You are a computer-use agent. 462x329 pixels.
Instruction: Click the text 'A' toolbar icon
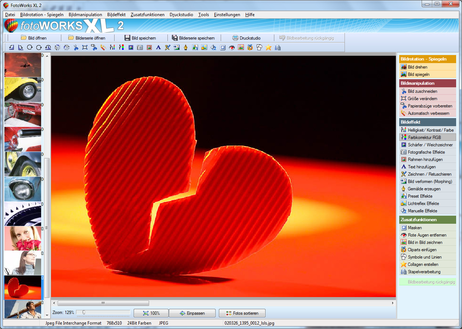158,47
